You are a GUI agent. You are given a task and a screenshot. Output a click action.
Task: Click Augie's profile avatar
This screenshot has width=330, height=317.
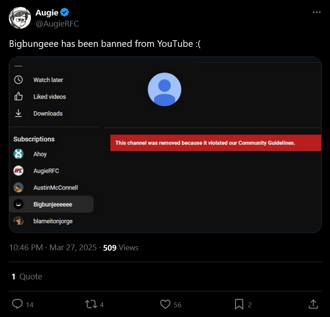tap(20, 18)
